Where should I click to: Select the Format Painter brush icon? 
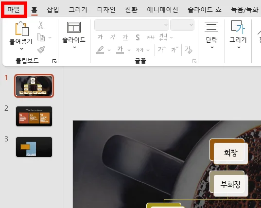(x=41, y=50)
